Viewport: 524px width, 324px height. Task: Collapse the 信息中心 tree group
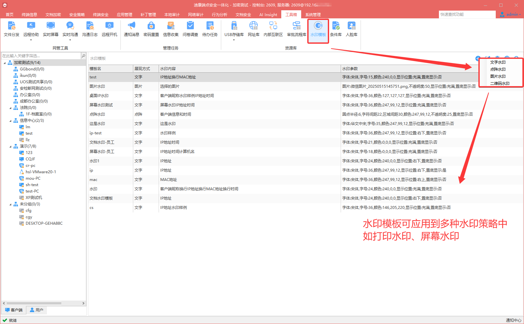[10, 121]
